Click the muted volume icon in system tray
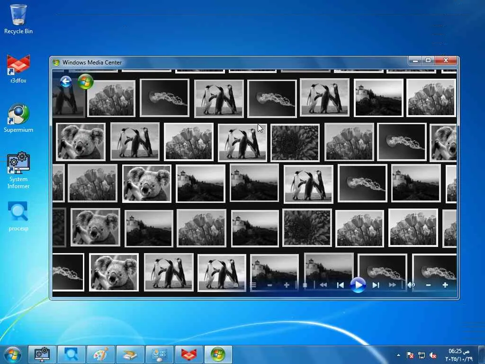Screen dimensions: 485x364 coord(433,355)
